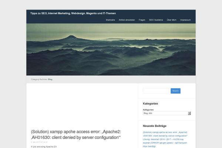Click the Kategorien sidebar heading
Viewport: 222px width, 148px height.
150,104
